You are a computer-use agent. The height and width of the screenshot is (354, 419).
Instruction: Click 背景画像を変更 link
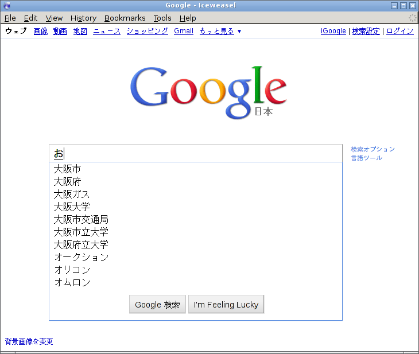point(29,341)
